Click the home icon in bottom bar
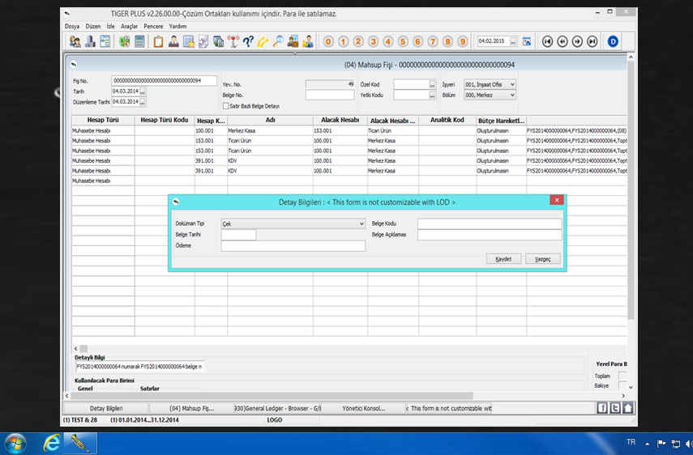Image resolution: width=693 pixels, height=455 pixels. [628, 408]
